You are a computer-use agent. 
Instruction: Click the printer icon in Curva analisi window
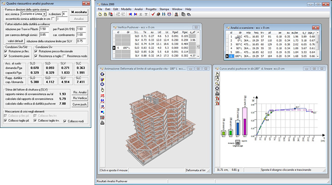[217, 93]
